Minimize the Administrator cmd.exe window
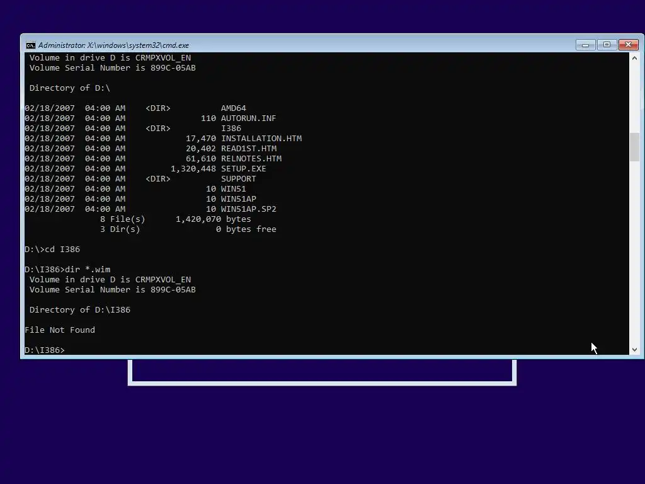 coord(585,45)
